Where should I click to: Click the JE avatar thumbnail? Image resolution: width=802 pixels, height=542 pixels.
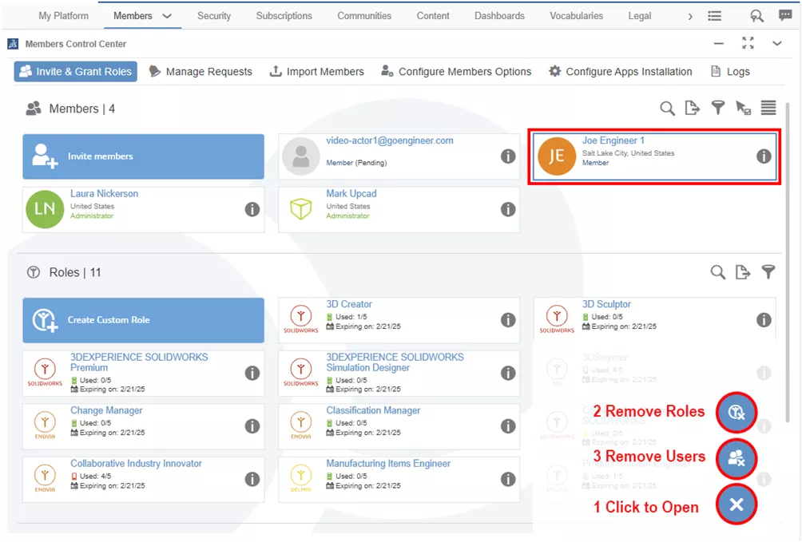557,156
